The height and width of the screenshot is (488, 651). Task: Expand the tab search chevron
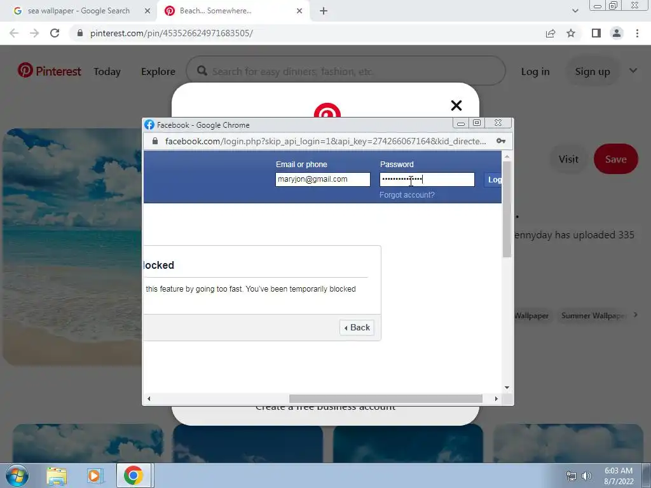coord(575,11)
